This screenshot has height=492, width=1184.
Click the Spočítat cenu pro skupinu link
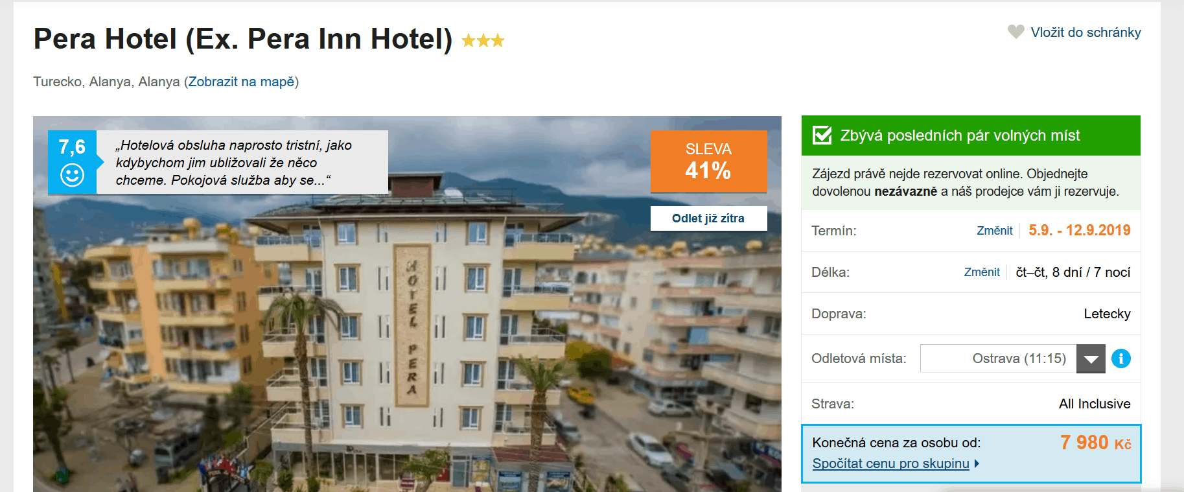click(888, 463)
